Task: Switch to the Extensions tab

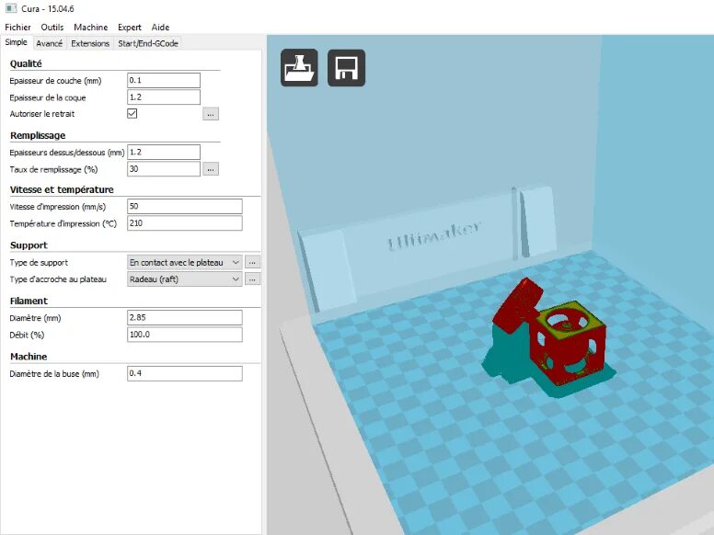Action: tap(90, 44)
